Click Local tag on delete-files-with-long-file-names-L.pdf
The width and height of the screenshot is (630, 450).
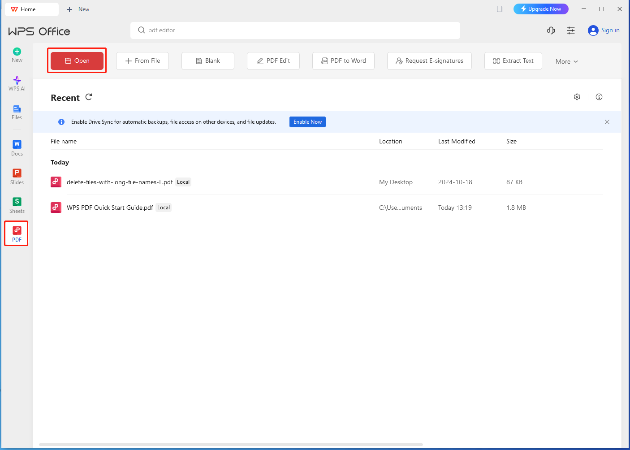click(x=183, y=182)
